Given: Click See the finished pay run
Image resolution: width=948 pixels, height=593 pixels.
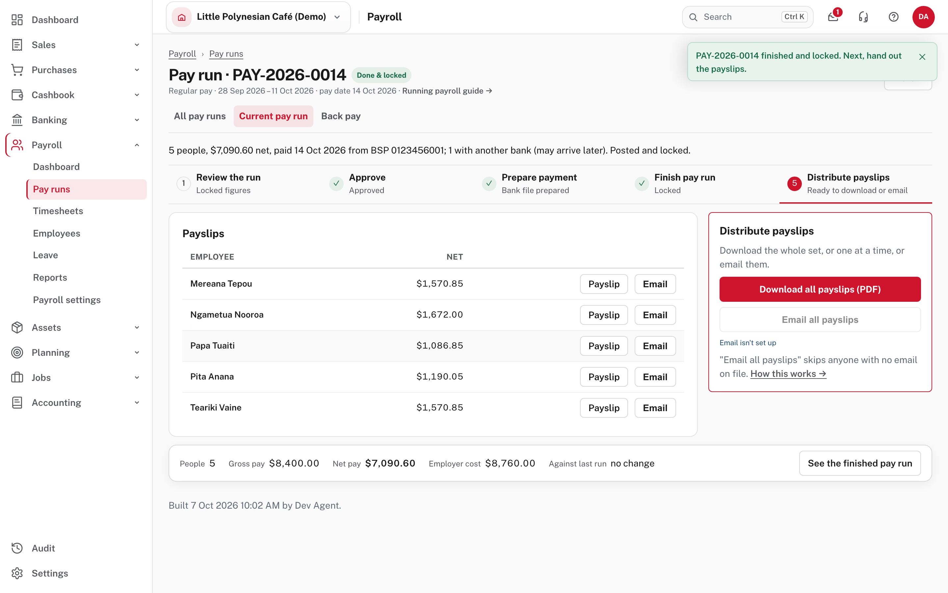Looking at the screenshot, I should [x=860, y=463].
